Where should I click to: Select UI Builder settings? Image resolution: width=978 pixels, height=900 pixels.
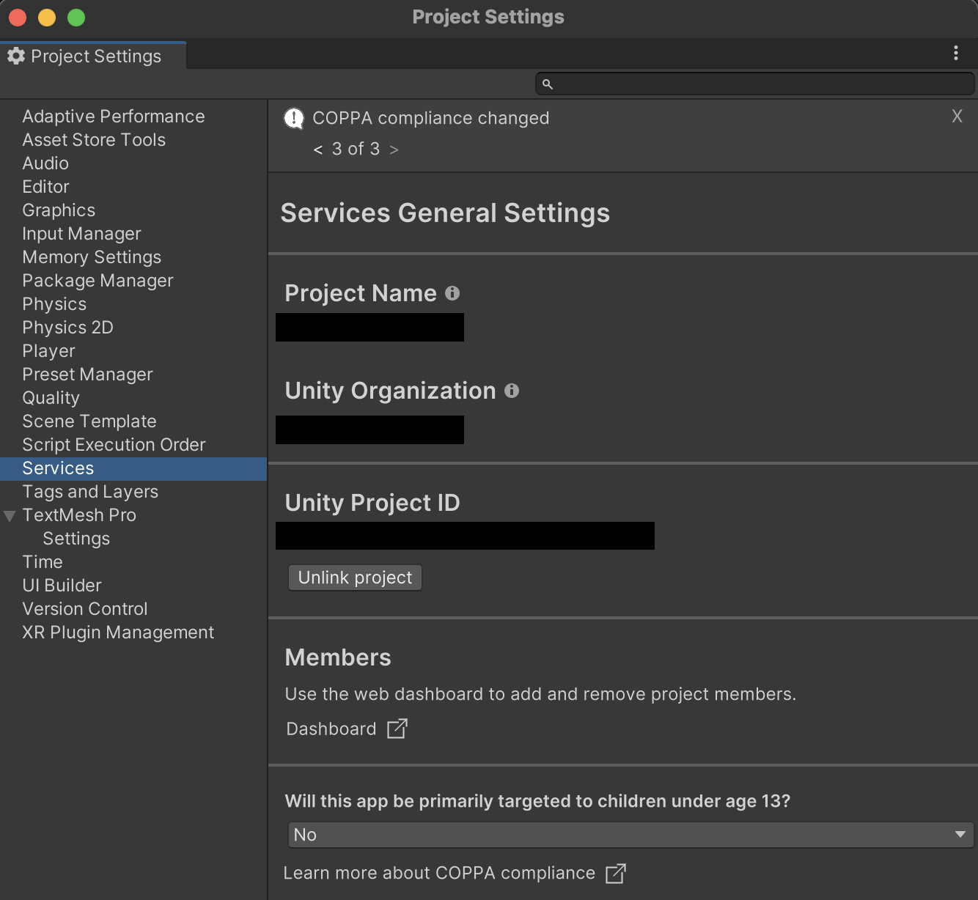pyautogui.click(x=62, y=586)
